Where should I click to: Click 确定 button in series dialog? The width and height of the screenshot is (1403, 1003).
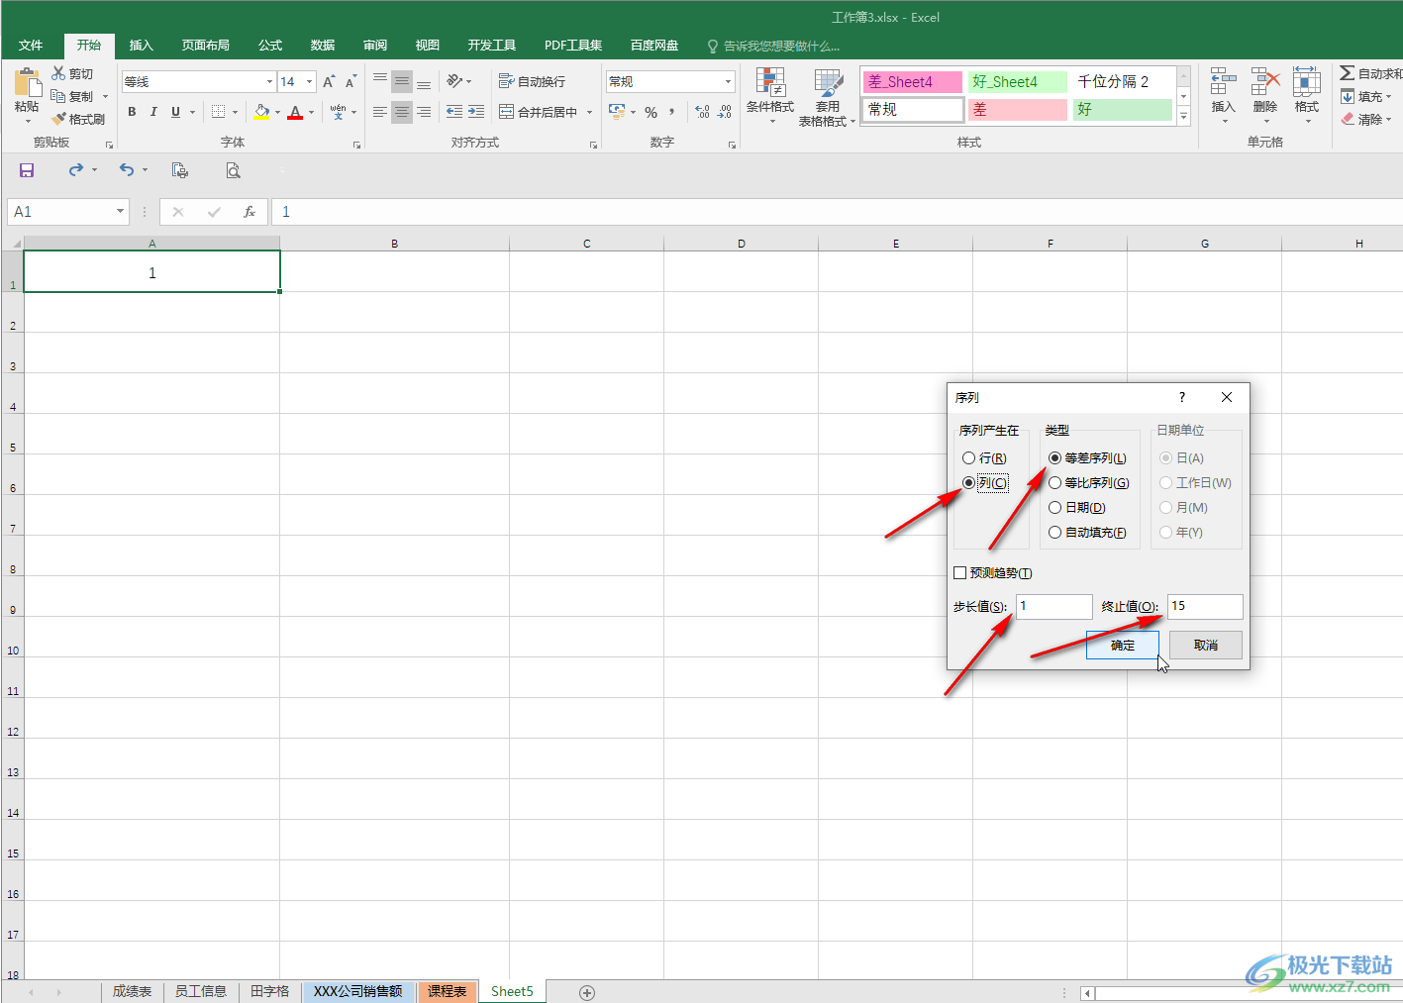pos(1123,645)
